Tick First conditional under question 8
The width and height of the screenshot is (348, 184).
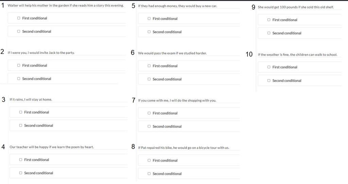tap(149, 160)
